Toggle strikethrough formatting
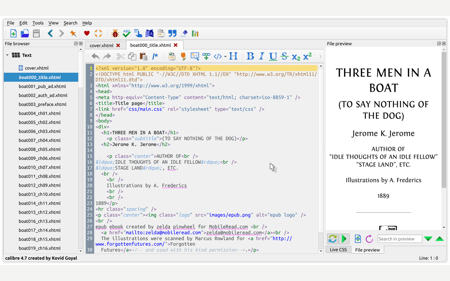 click(284, 56)
